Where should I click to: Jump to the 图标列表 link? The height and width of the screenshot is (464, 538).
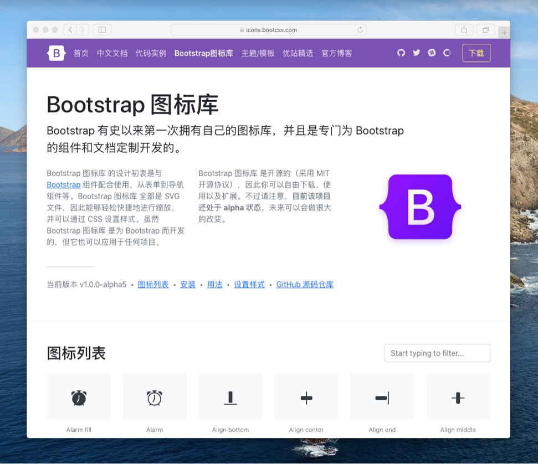153,285
